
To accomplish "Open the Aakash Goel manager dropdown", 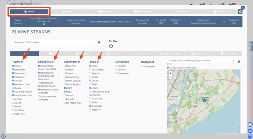I will [201, 61].
